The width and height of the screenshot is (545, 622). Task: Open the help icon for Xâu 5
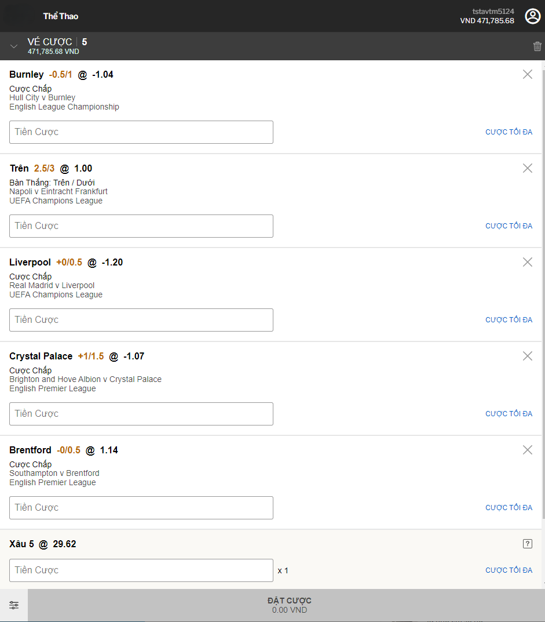pos(527,544)
